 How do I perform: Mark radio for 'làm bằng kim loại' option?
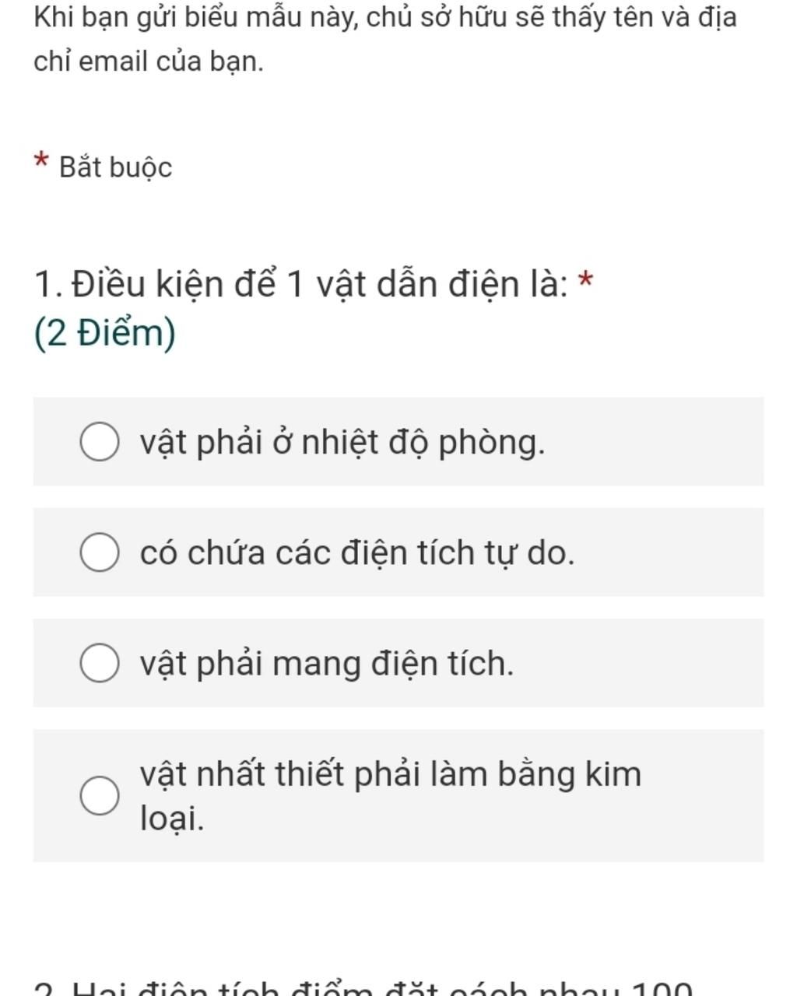click(x=100, y=795)
